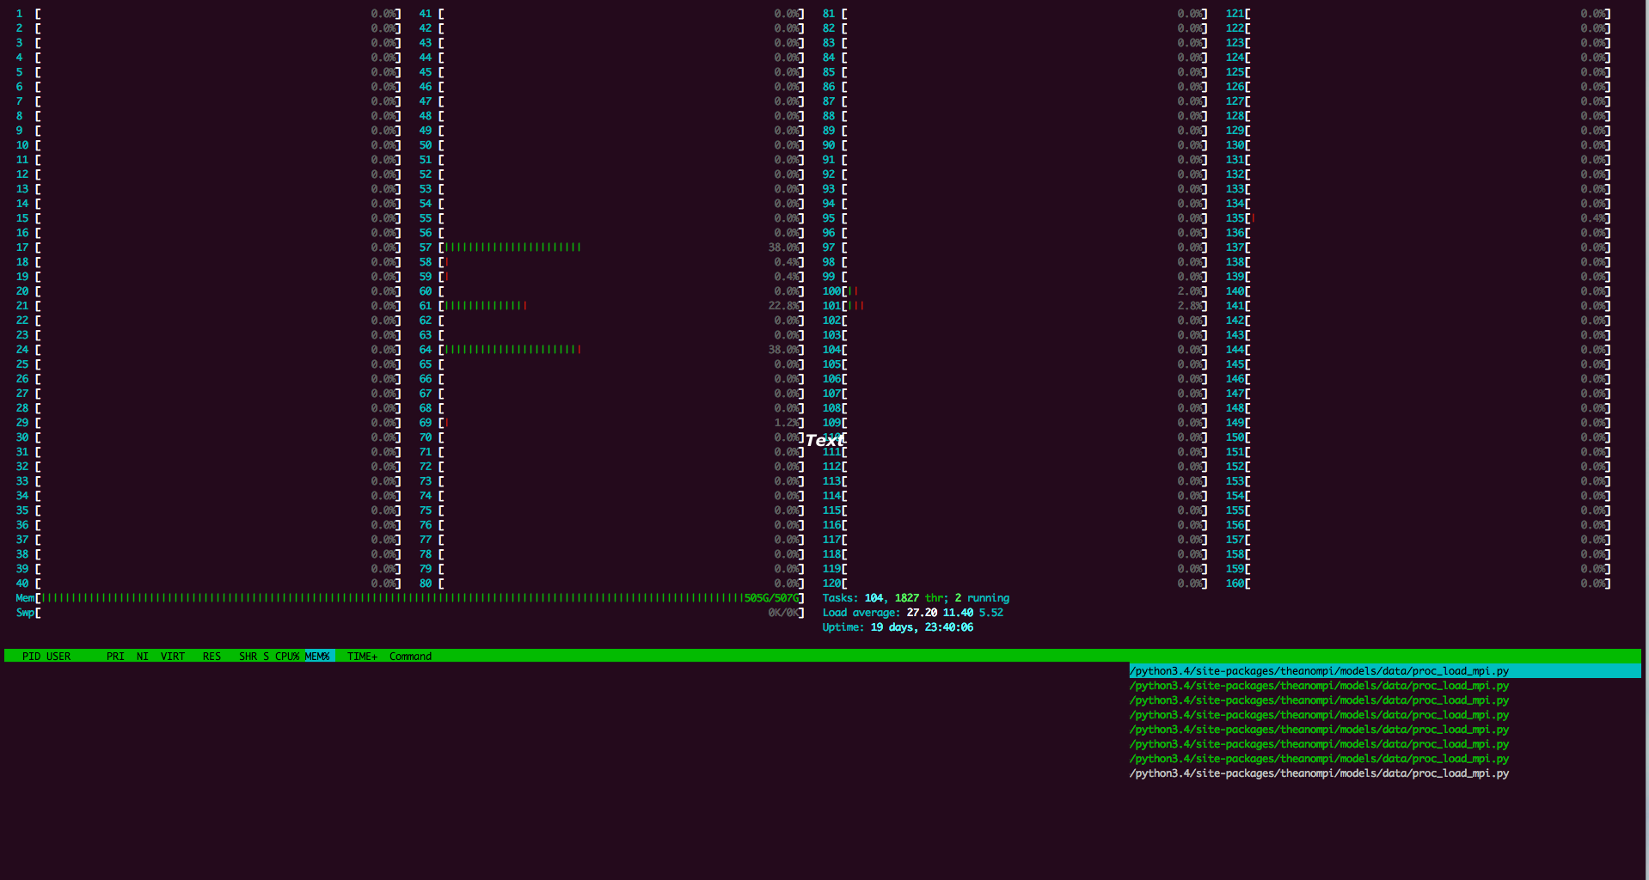Viewport: 1649px width, 880px height.
Task: Click the Tasks count readout
Action: pos(916,598)
